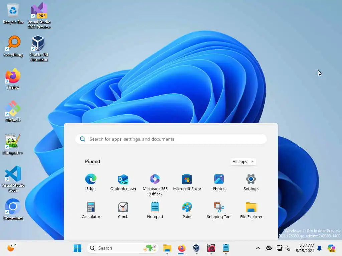Switch to Firefox on the taskbar
The height and width of the screenshot is (256, 342).
tap(182, 248)
